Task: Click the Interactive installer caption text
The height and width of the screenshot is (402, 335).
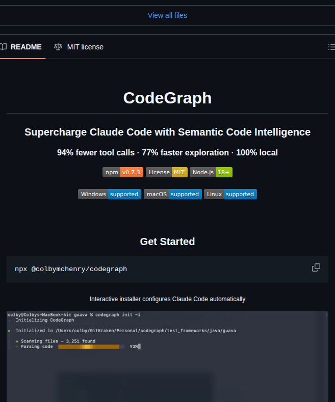Action: pyautogui.click(x=167, y=299)
